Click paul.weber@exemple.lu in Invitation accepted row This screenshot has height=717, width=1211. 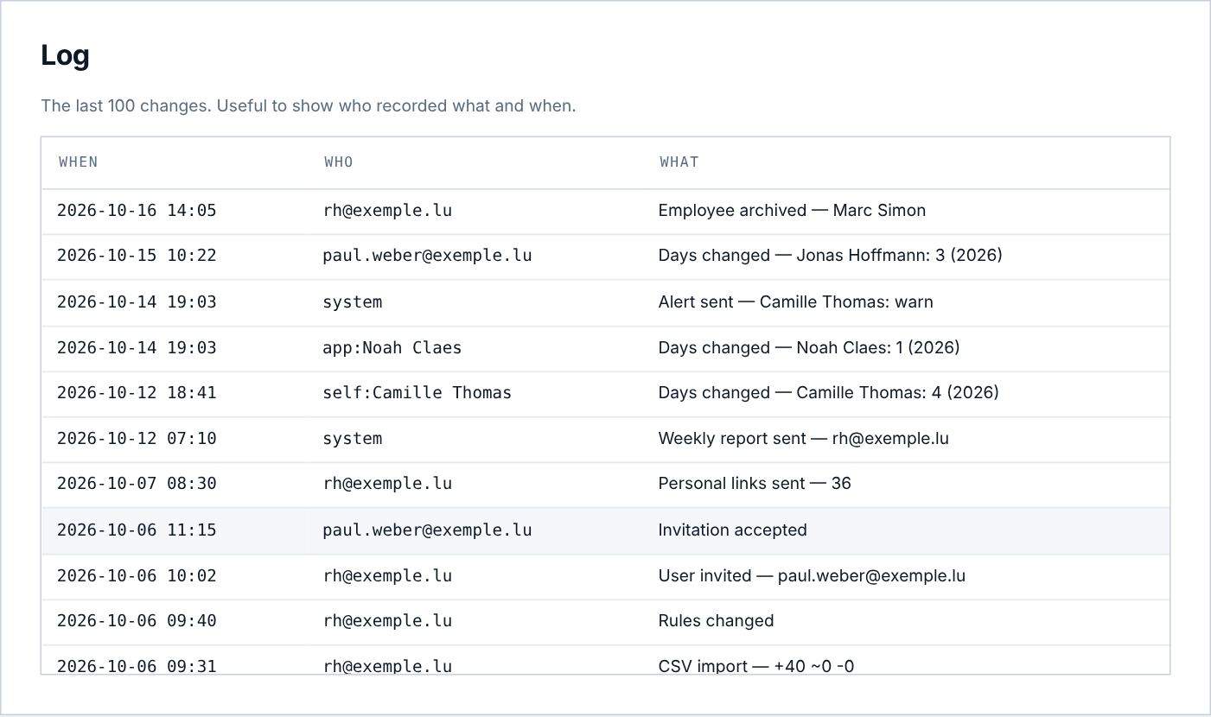tap(427, 530)
